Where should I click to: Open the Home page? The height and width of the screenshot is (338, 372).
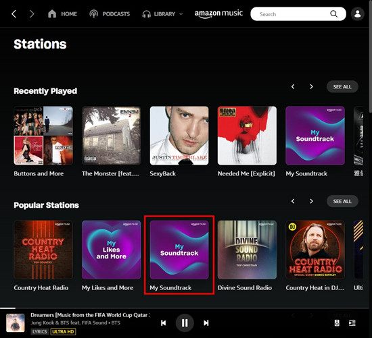[x=62, y=14]
